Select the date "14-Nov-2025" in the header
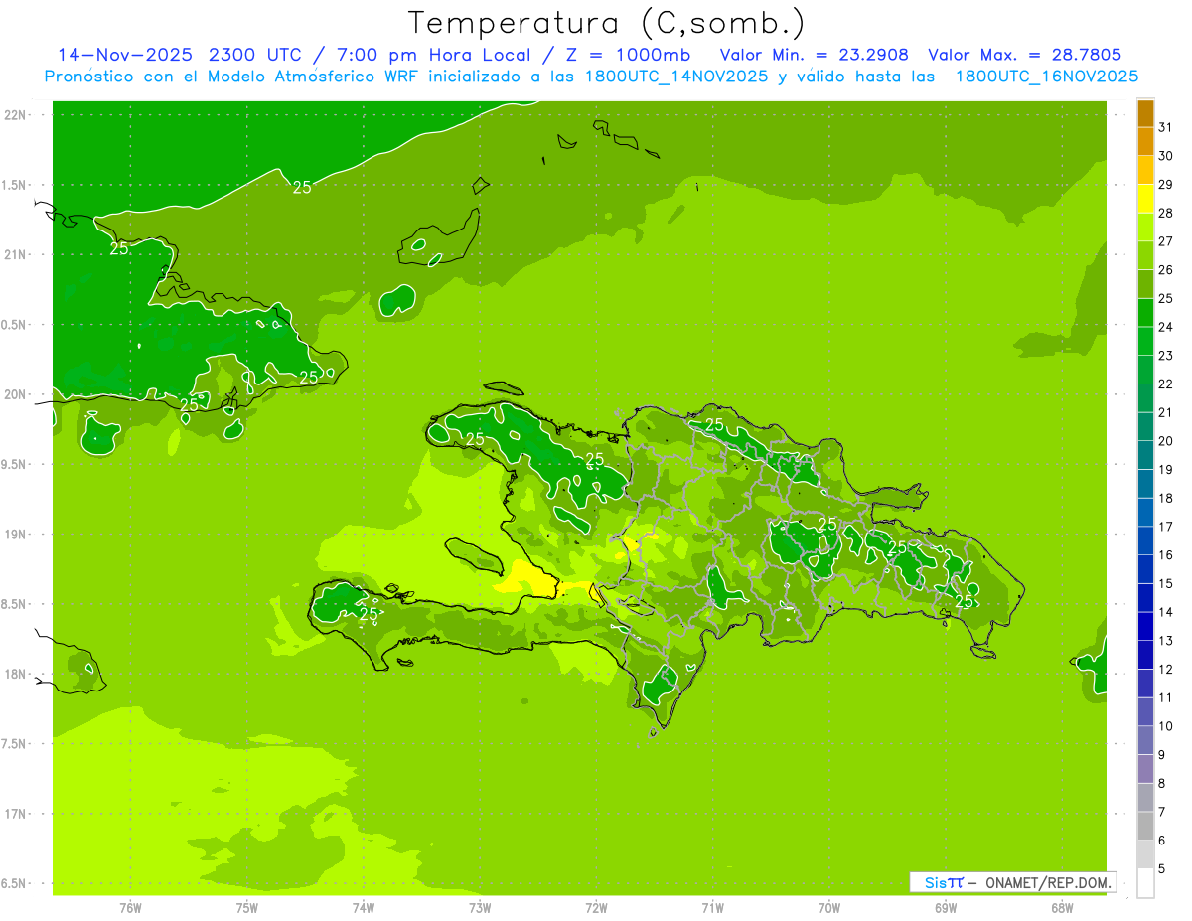The image size is (1192, 921). coord(124,55)
